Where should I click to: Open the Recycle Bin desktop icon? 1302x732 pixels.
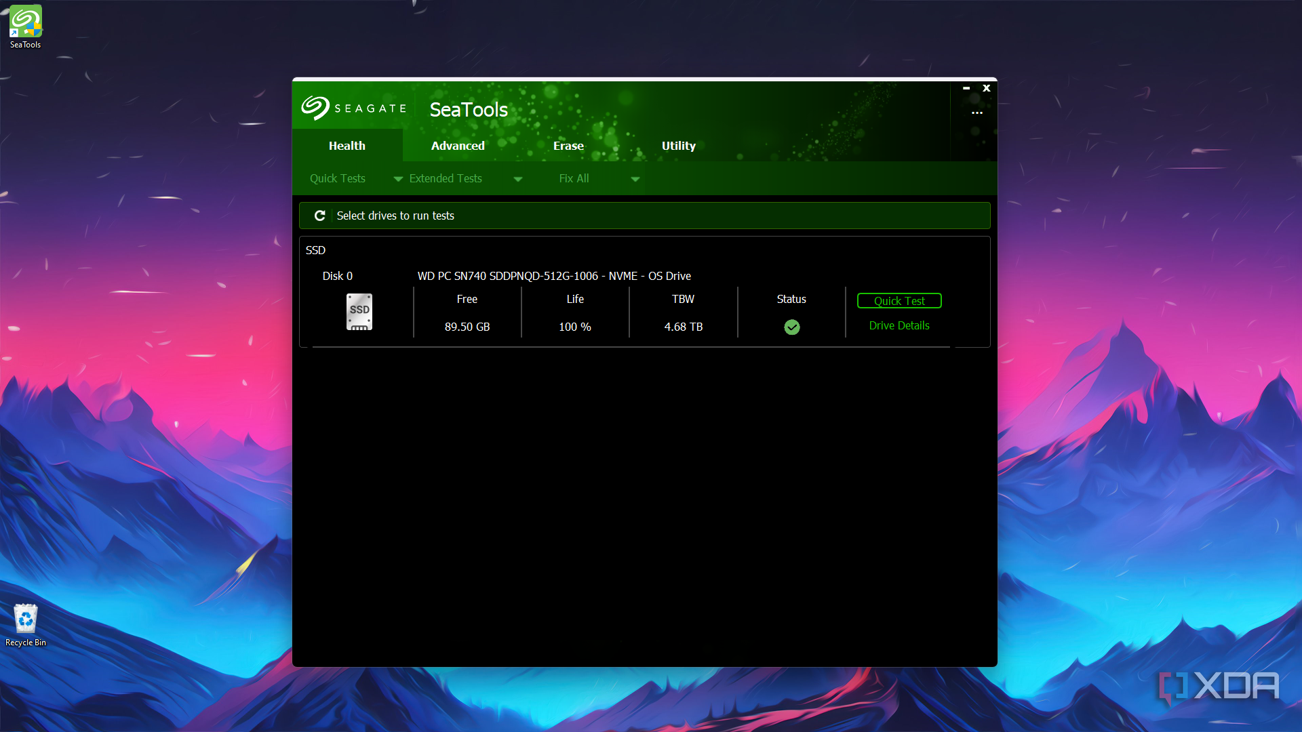[25, 625]
